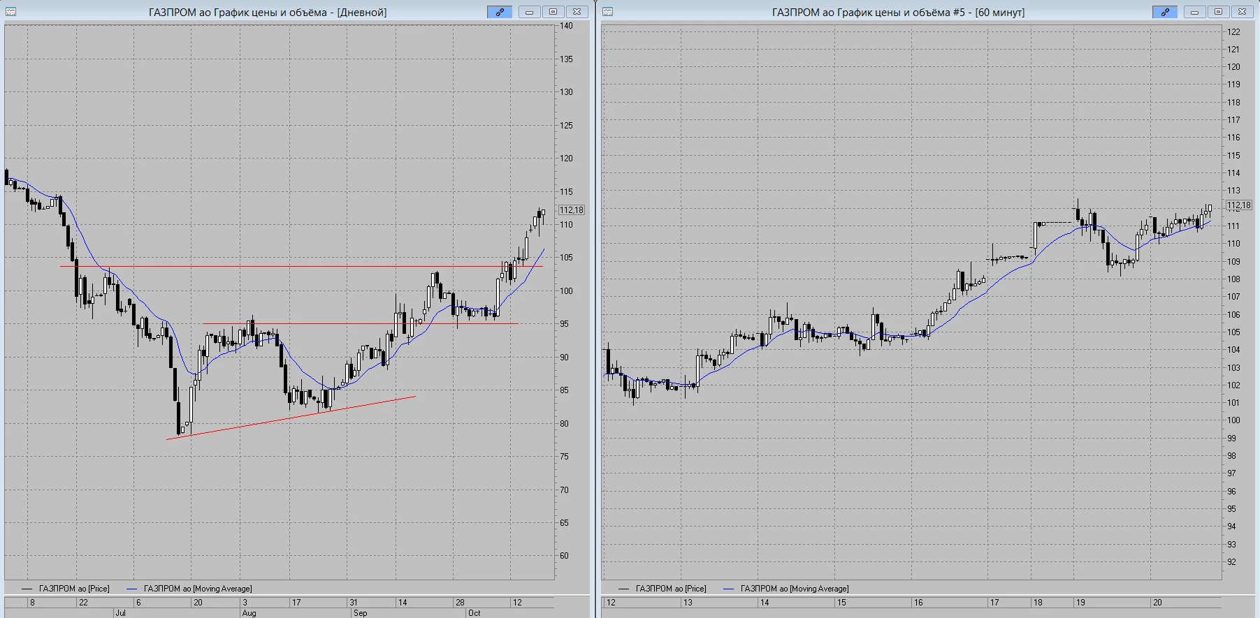This screenshot has height=618, width=1260.
Task: Select the rising red trendline under the daily chart lows
Action: 291,418
